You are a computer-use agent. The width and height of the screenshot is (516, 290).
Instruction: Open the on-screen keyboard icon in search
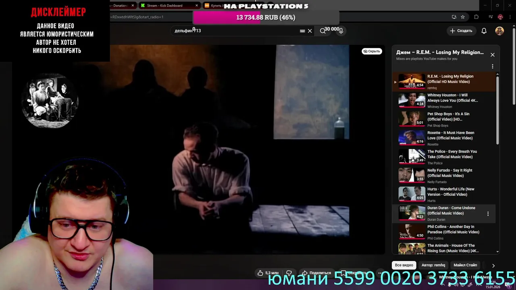(302, 31)
